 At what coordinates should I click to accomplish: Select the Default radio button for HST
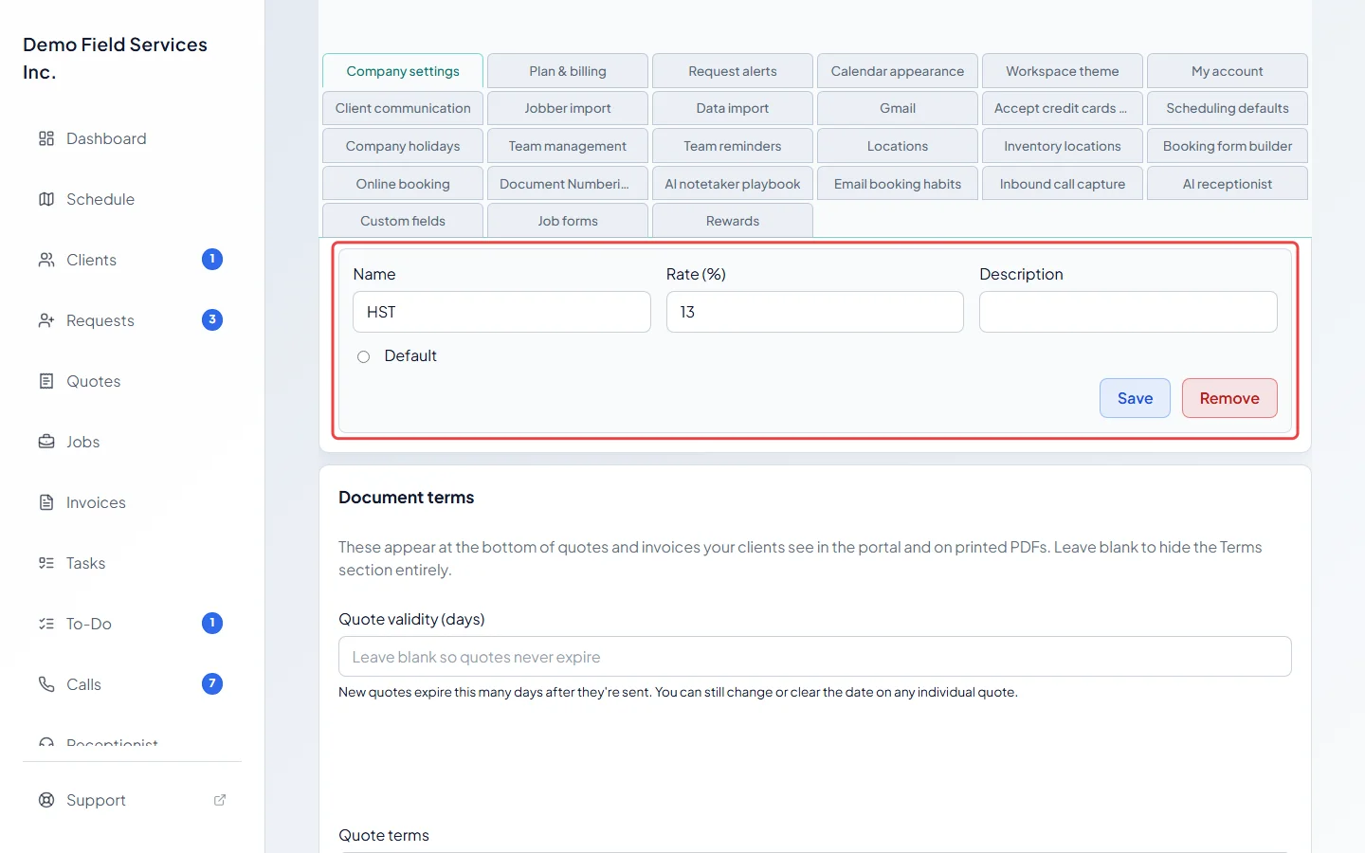pos(363,357)
